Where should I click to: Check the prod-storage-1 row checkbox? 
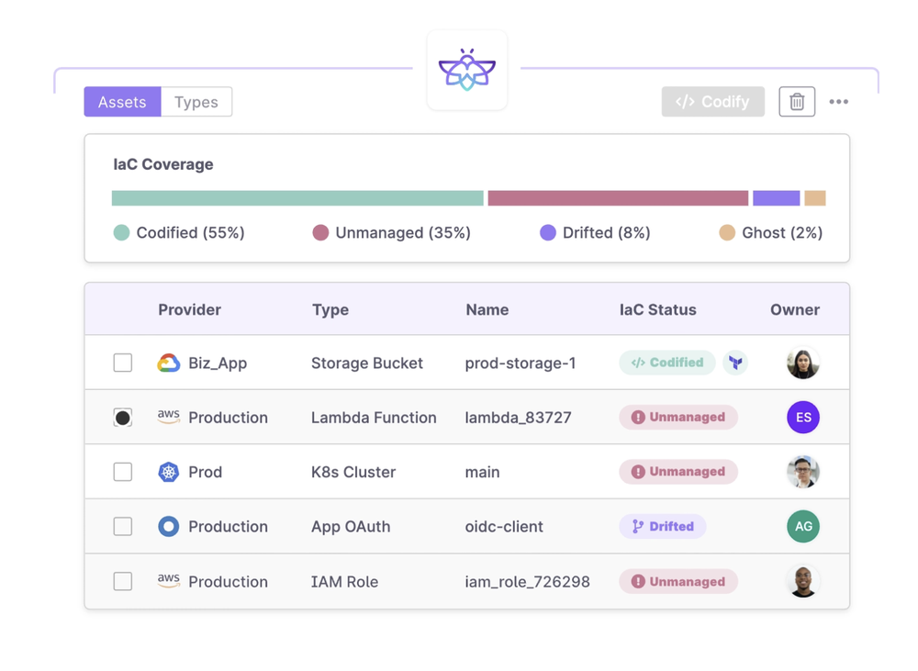[x=123, y=363]
